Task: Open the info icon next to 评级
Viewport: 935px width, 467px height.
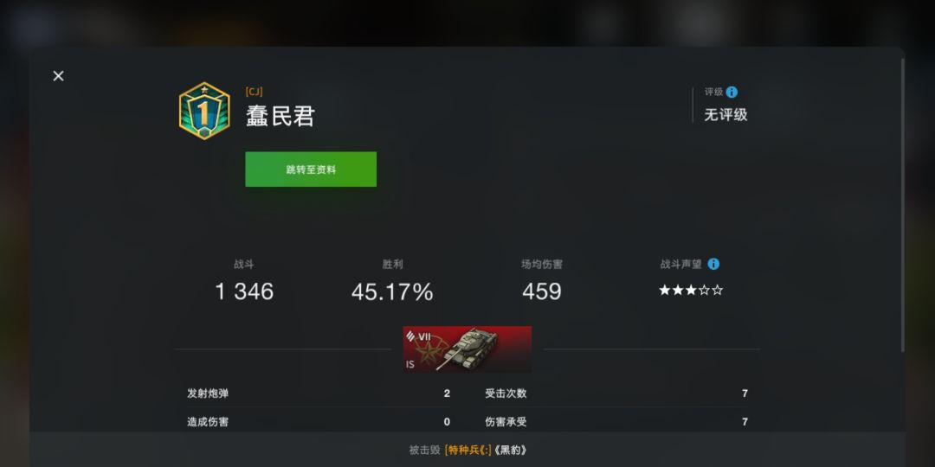Action: (732, 92)
